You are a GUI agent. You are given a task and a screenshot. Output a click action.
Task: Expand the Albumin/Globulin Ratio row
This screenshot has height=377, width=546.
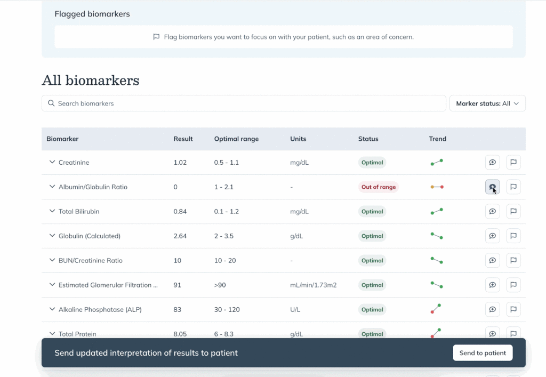pos(52,187)
